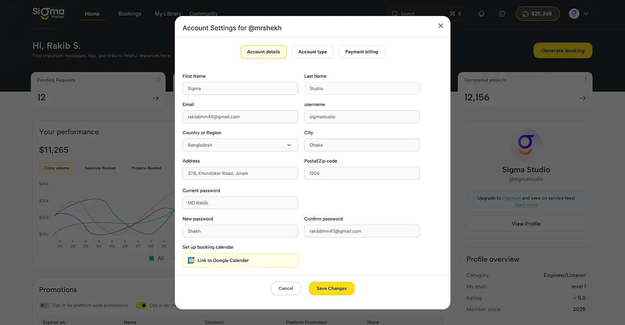This screenshot has height=325, width=625.
Task: Cancel the account settings changes
Action: (286, 288)
